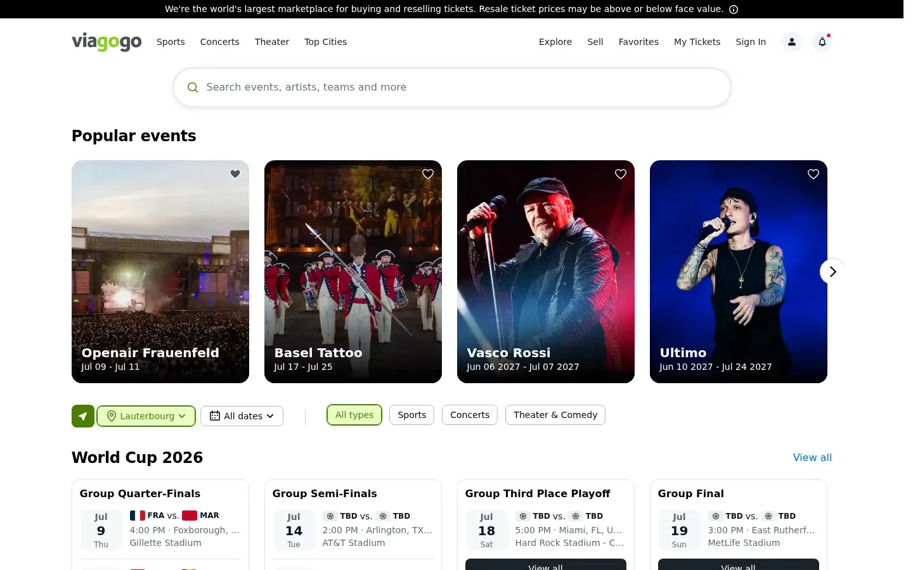
Task: Filter by Theater & Comedy
Action: (555, 415)
